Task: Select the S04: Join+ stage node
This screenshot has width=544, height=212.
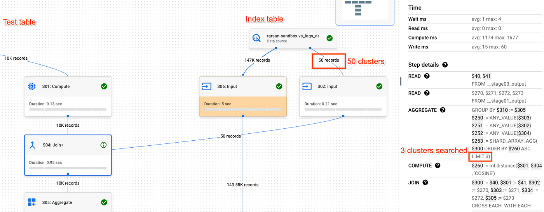Action: point(68,155)
